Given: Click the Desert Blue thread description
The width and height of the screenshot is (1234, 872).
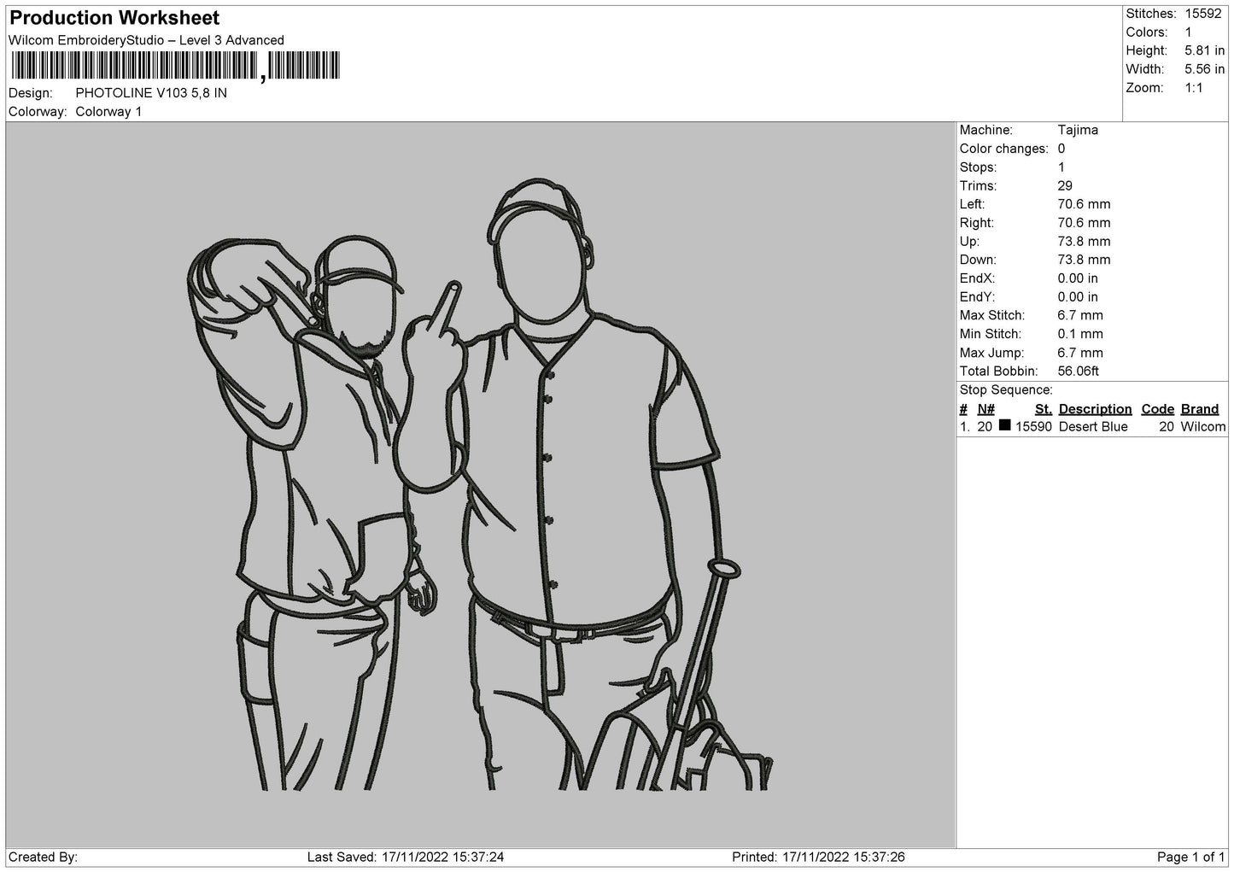Looking at the screenshot, I should (1093, 427).
